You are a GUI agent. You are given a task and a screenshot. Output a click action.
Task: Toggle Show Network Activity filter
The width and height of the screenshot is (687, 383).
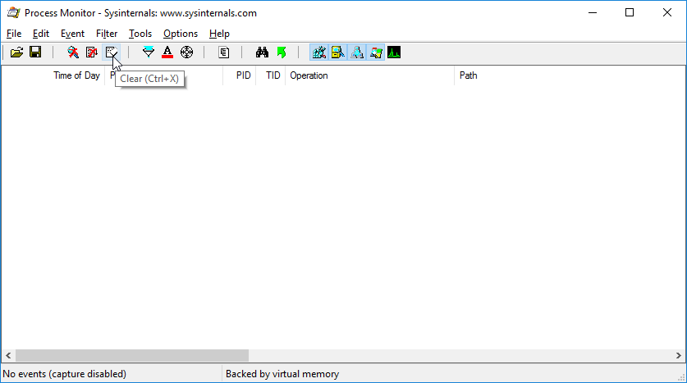[357, 52]
